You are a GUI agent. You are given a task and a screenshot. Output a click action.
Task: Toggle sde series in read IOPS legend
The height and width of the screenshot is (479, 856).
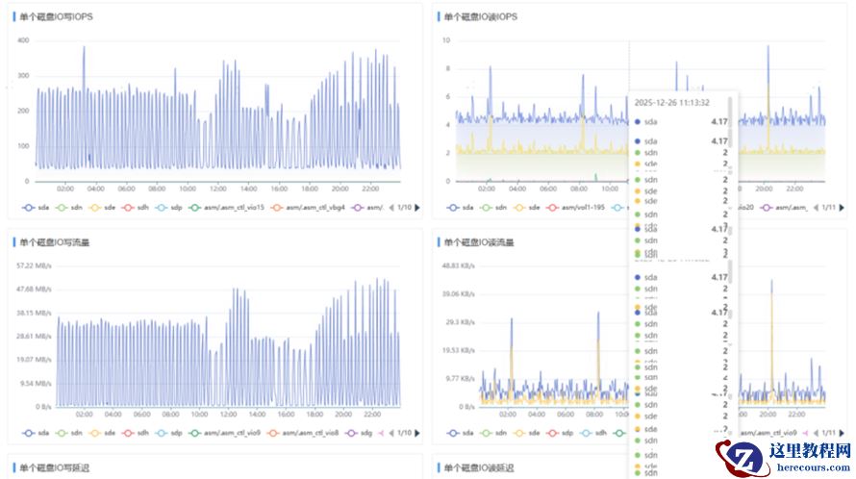point(526,208)
